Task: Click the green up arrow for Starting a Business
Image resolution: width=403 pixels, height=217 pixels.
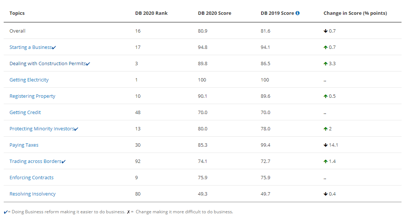Action: click(x=326, y=47)
